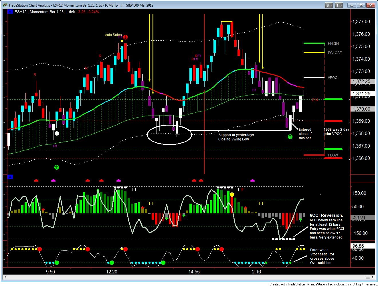The width and height of the screenshot is (378, 286).
Task: Click the '12:20' time axis label
Action: (x=112, y=272)
